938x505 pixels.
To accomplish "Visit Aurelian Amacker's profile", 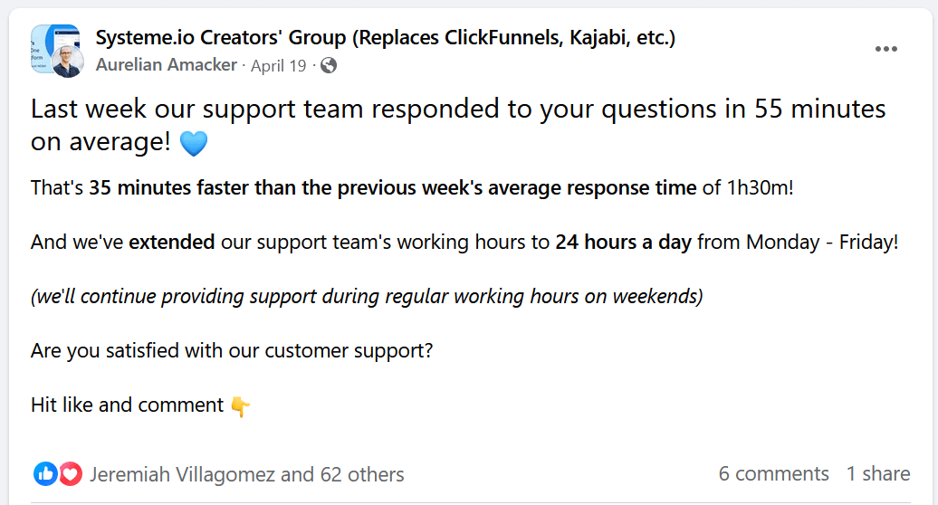I will coord(166,65).
